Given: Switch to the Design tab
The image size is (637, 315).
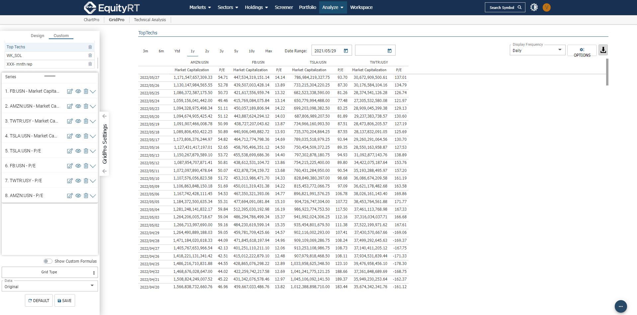Looking at the screenshot, I should (x=38, y=36).
